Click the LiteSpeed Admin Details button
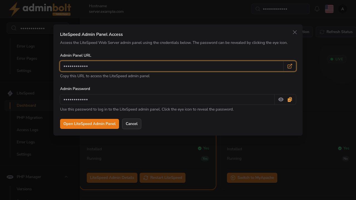 (x=112, y=177)
